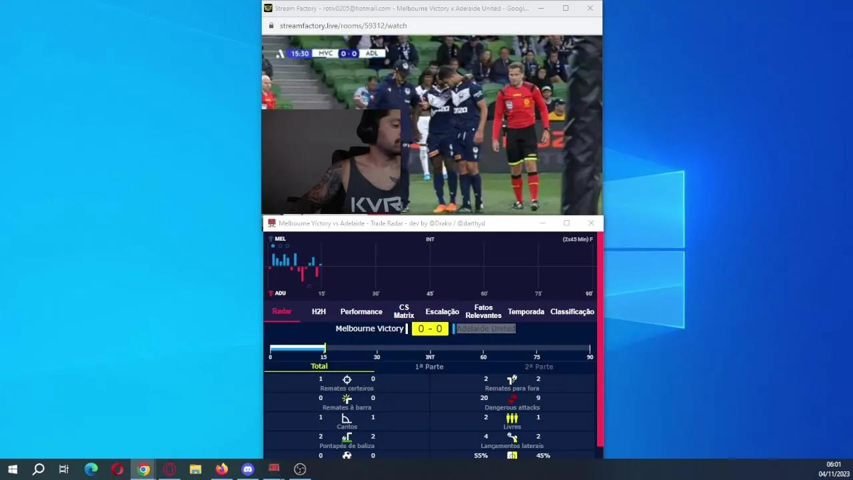The height and width of the screenshot is (480, 853).
Task: Click the Pontapés de baliza icon
Action: pos(347,437)
